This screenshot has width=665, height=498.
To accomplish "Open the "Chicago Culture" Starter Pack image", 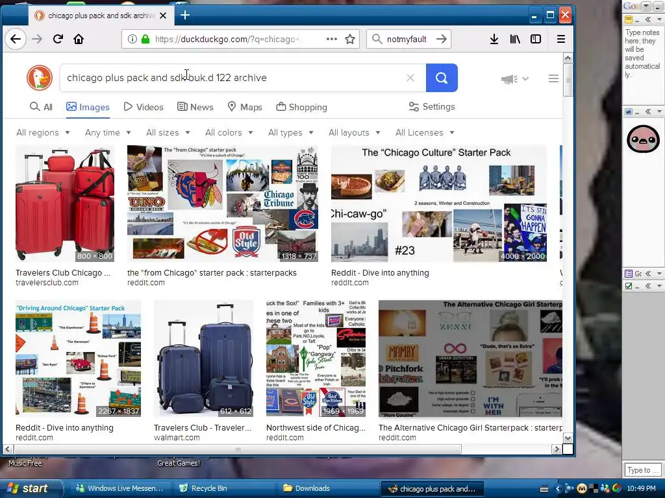I will click(439, 203).
